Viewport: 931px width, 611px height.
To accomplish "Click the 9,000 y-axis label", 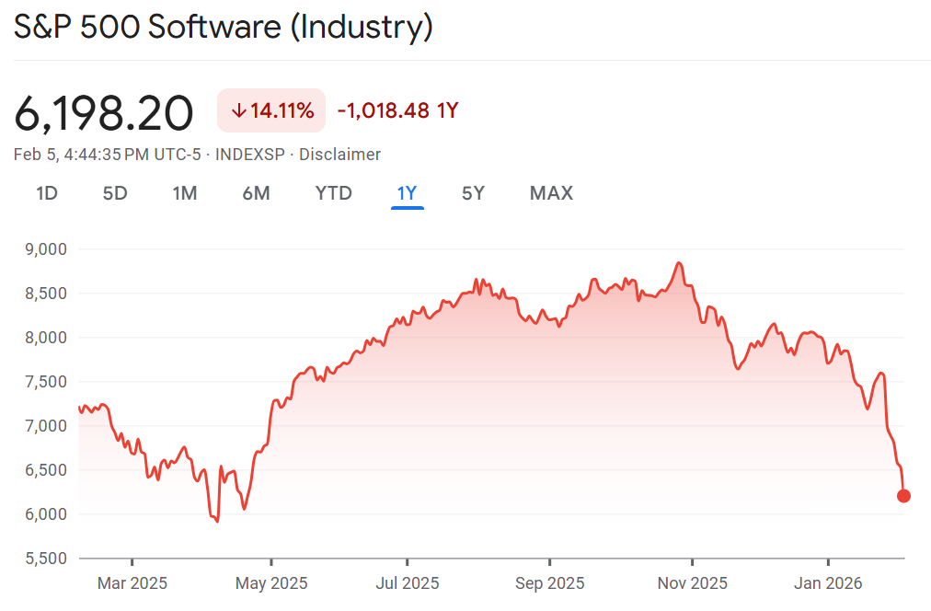I will point(47,248).
